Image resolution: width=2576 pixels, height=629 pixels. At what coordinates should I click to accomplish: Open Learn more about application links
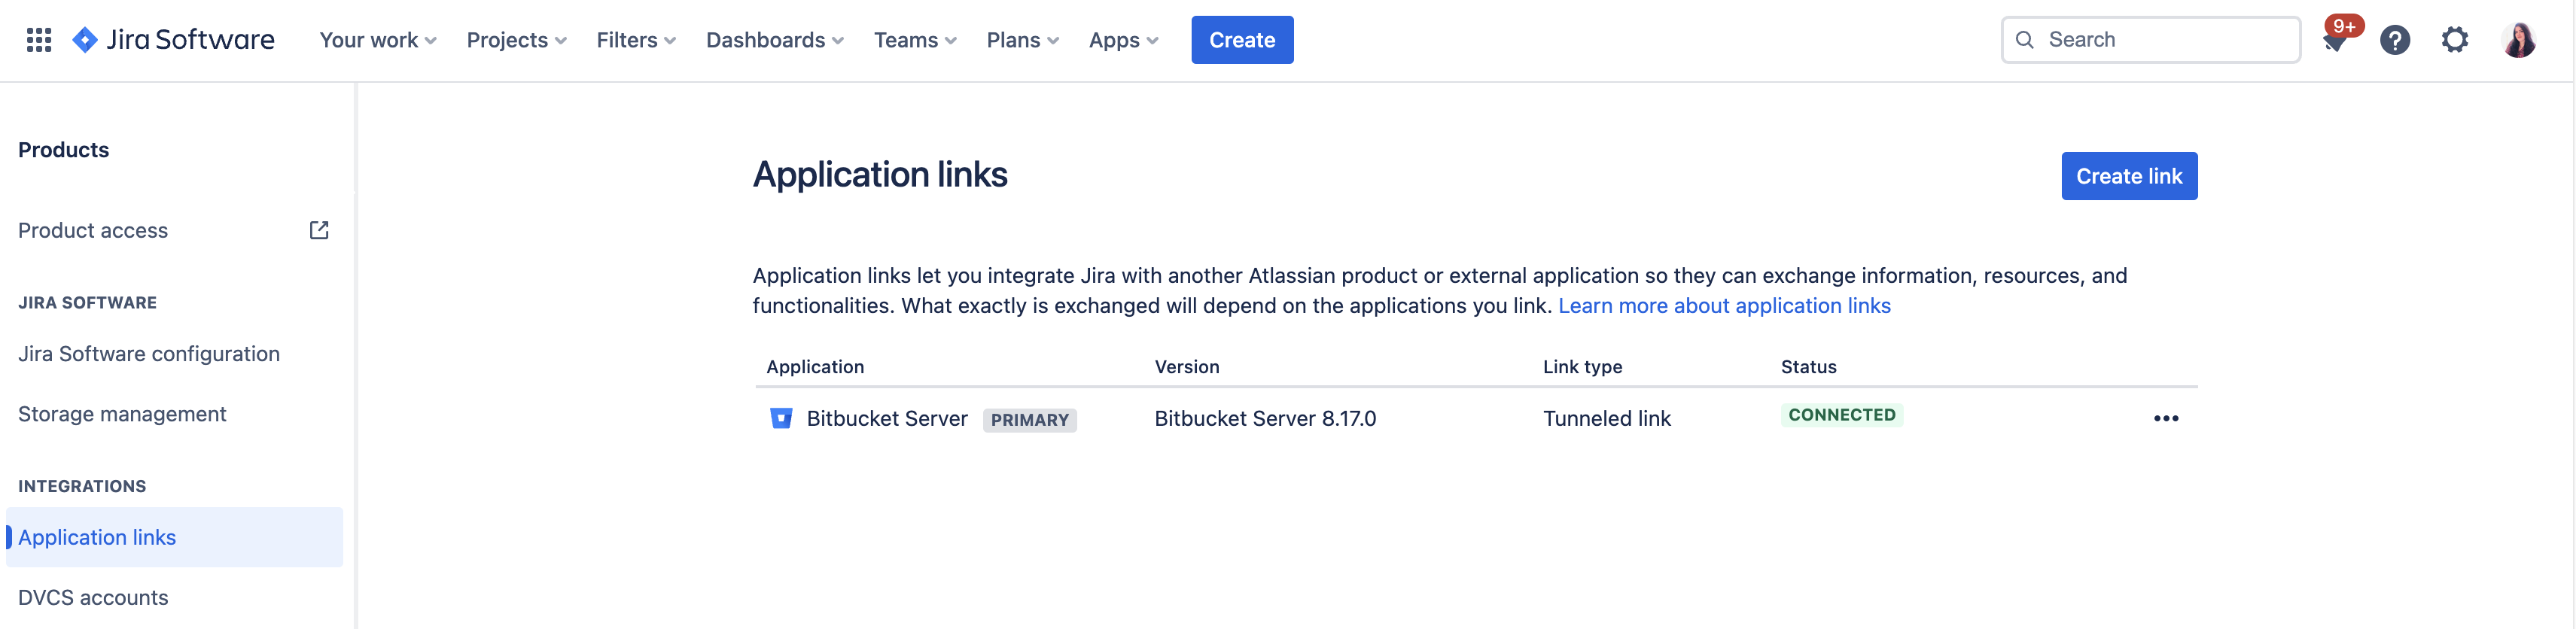click(x=1724, y=306)
